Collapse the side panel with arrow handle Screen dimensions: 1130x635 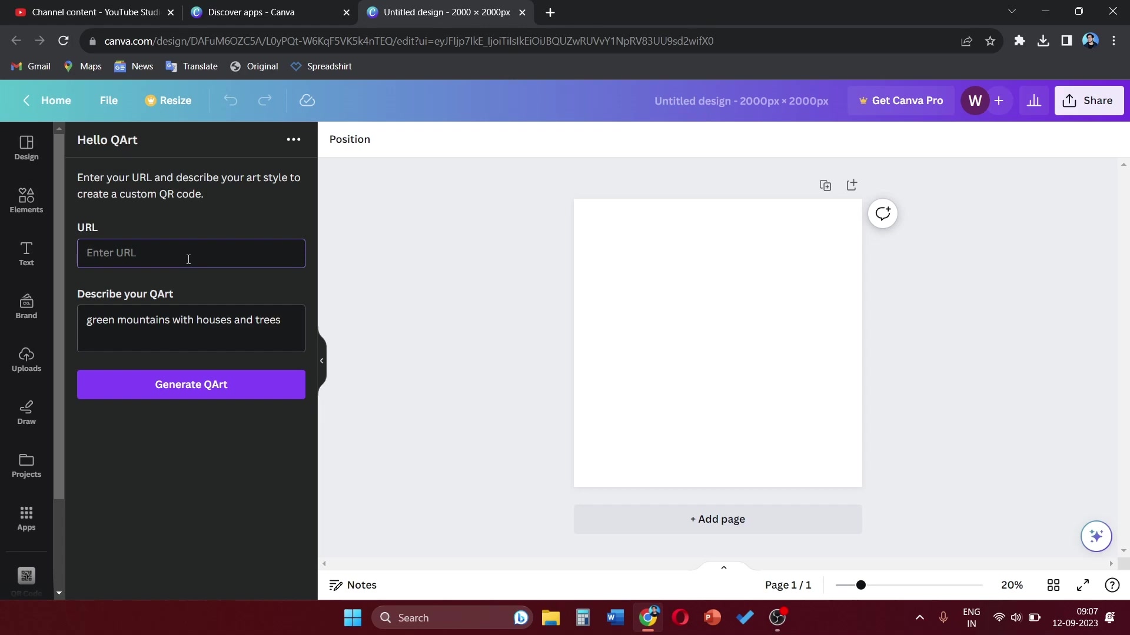(322, 360)
